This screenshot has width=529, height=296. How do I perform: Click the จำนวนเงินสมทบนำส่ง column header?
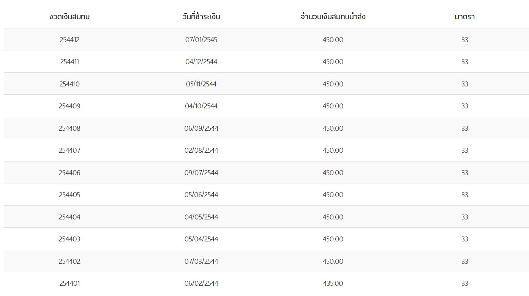pos(333,17)
